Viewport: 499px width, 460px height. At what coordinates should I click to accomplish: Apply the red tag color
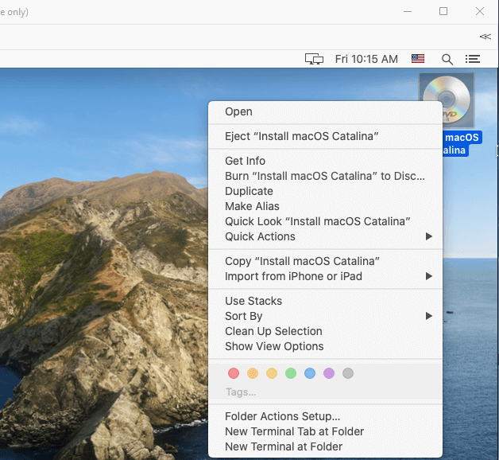tap(234, 373)
